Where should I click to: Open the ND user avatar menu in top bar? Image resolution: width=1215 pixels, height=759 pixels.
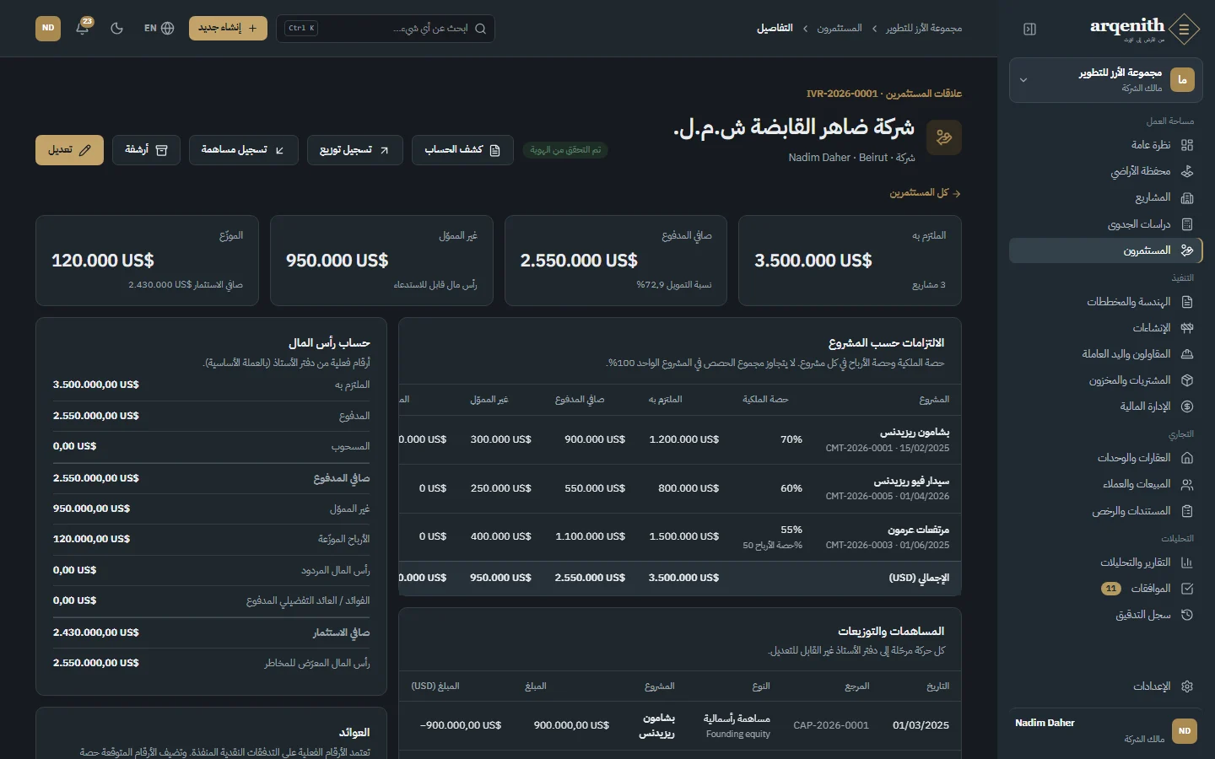pyautogui.click(x=48, y=28)
